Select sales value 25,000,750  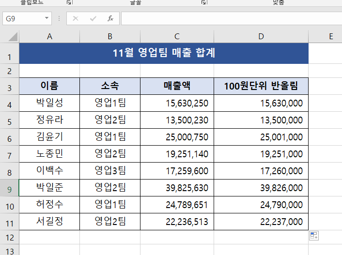(177, 137)
